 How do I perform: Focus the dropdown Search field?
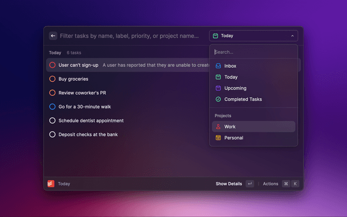(253, 52)
